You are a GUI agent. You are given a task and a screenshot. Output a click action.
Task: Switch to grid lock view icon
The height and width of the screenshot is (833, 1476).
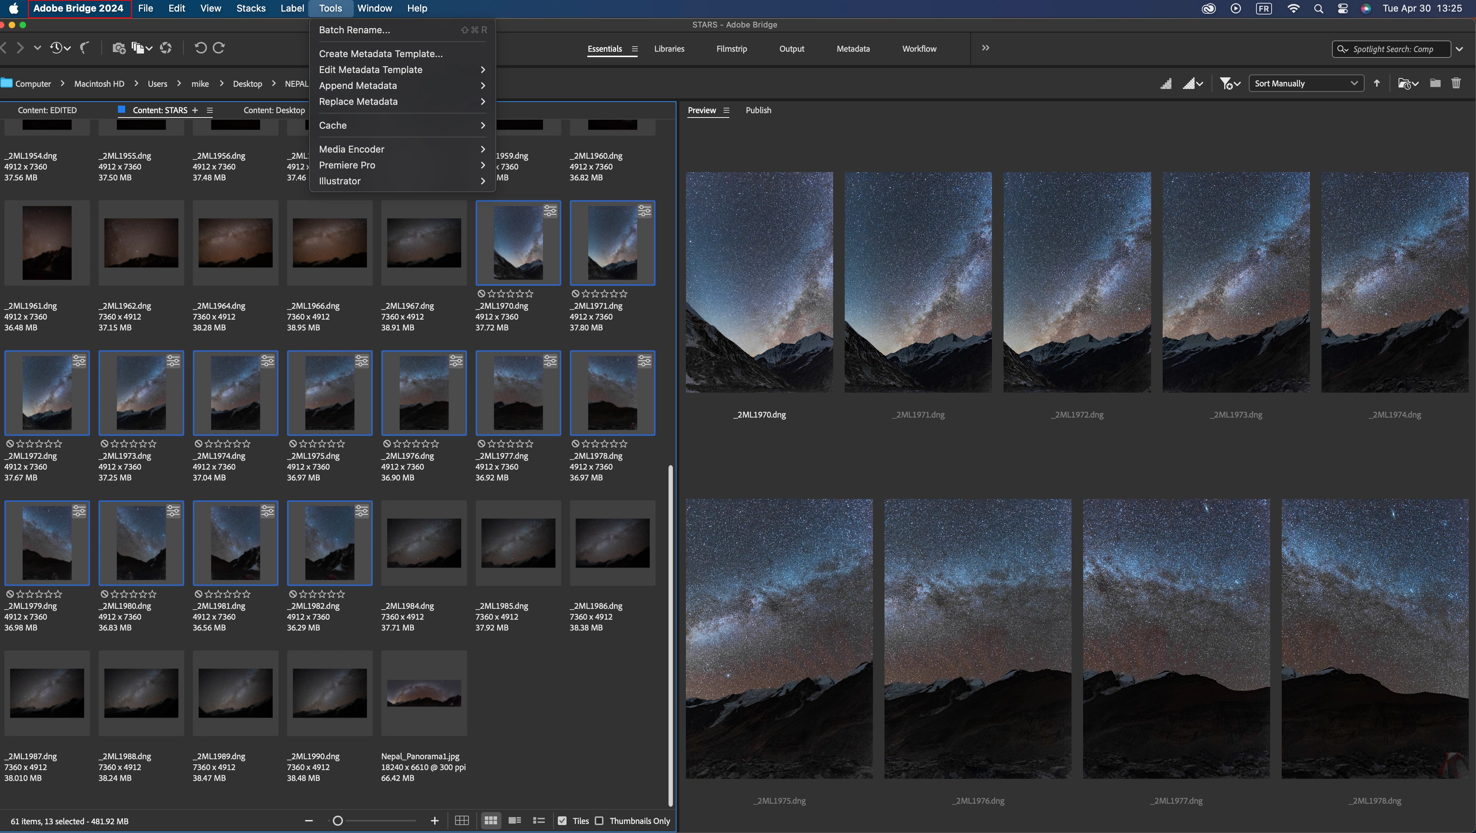[x=462, y=820]
